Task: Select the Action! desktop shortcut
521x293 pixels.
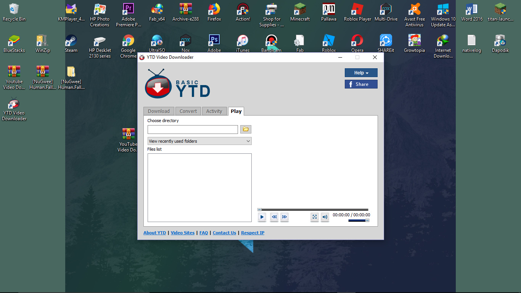Action: 243,13
